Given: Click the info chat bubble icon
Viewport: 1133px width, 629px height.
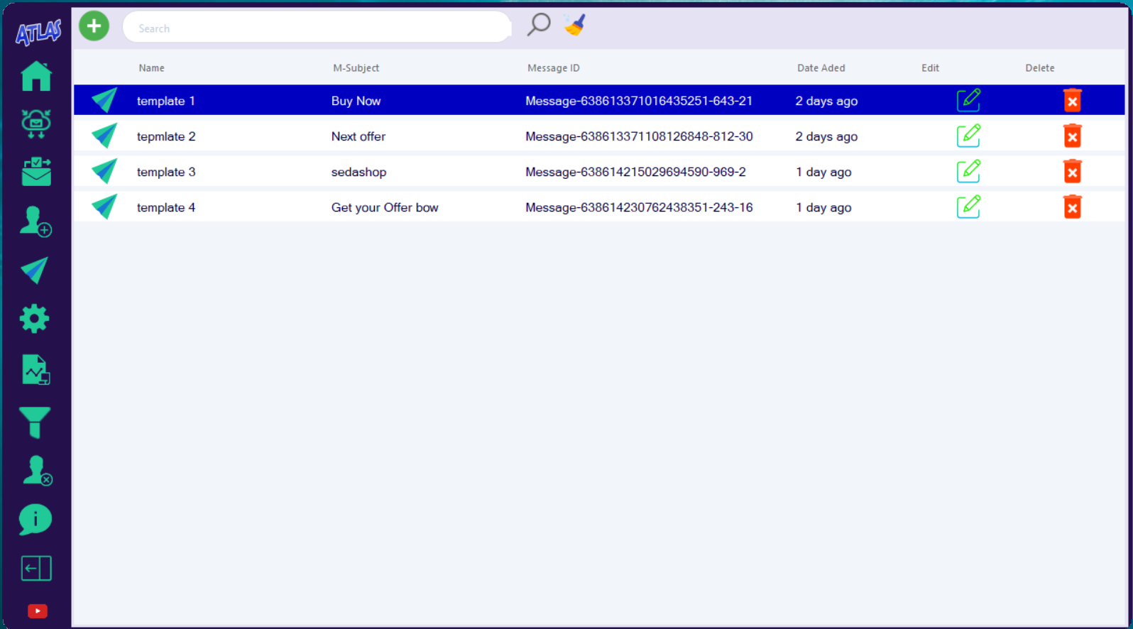Looking at the screenshot, I should [35, 520].
